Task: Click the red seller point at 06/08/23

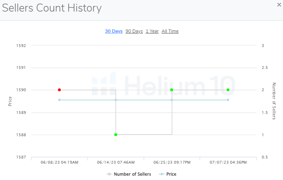Action: (59, 90)
